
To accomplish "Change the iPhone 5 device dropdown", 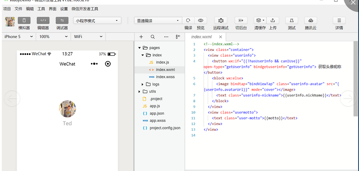I will coord(19,37).
